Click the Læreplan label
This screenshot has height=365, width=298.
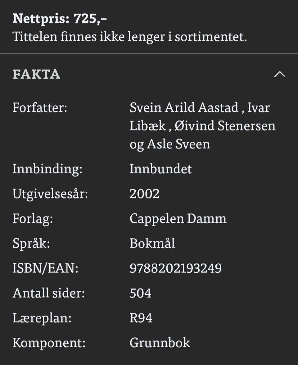(42, 318)
